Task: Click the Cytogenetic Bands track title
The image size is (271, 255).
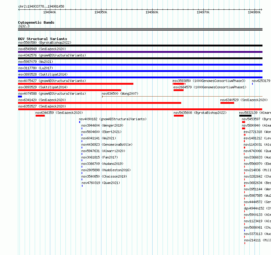Action: click(x=36, y=22)
